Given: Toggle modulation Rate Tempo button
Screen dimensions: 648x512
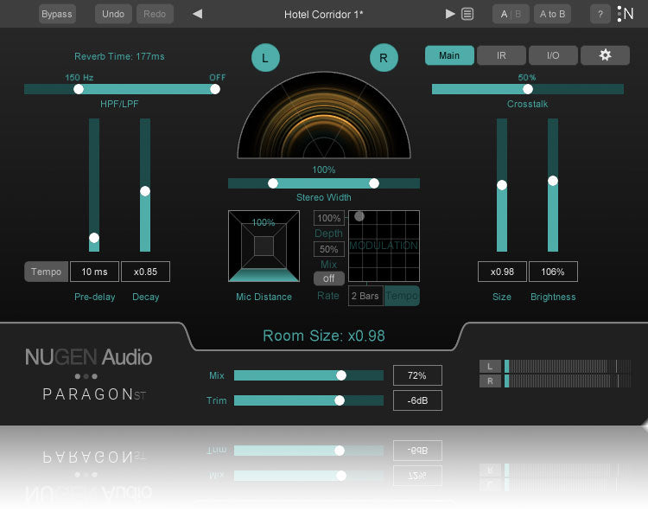Looking at the screenshot, I should click(x=402, y=296).
